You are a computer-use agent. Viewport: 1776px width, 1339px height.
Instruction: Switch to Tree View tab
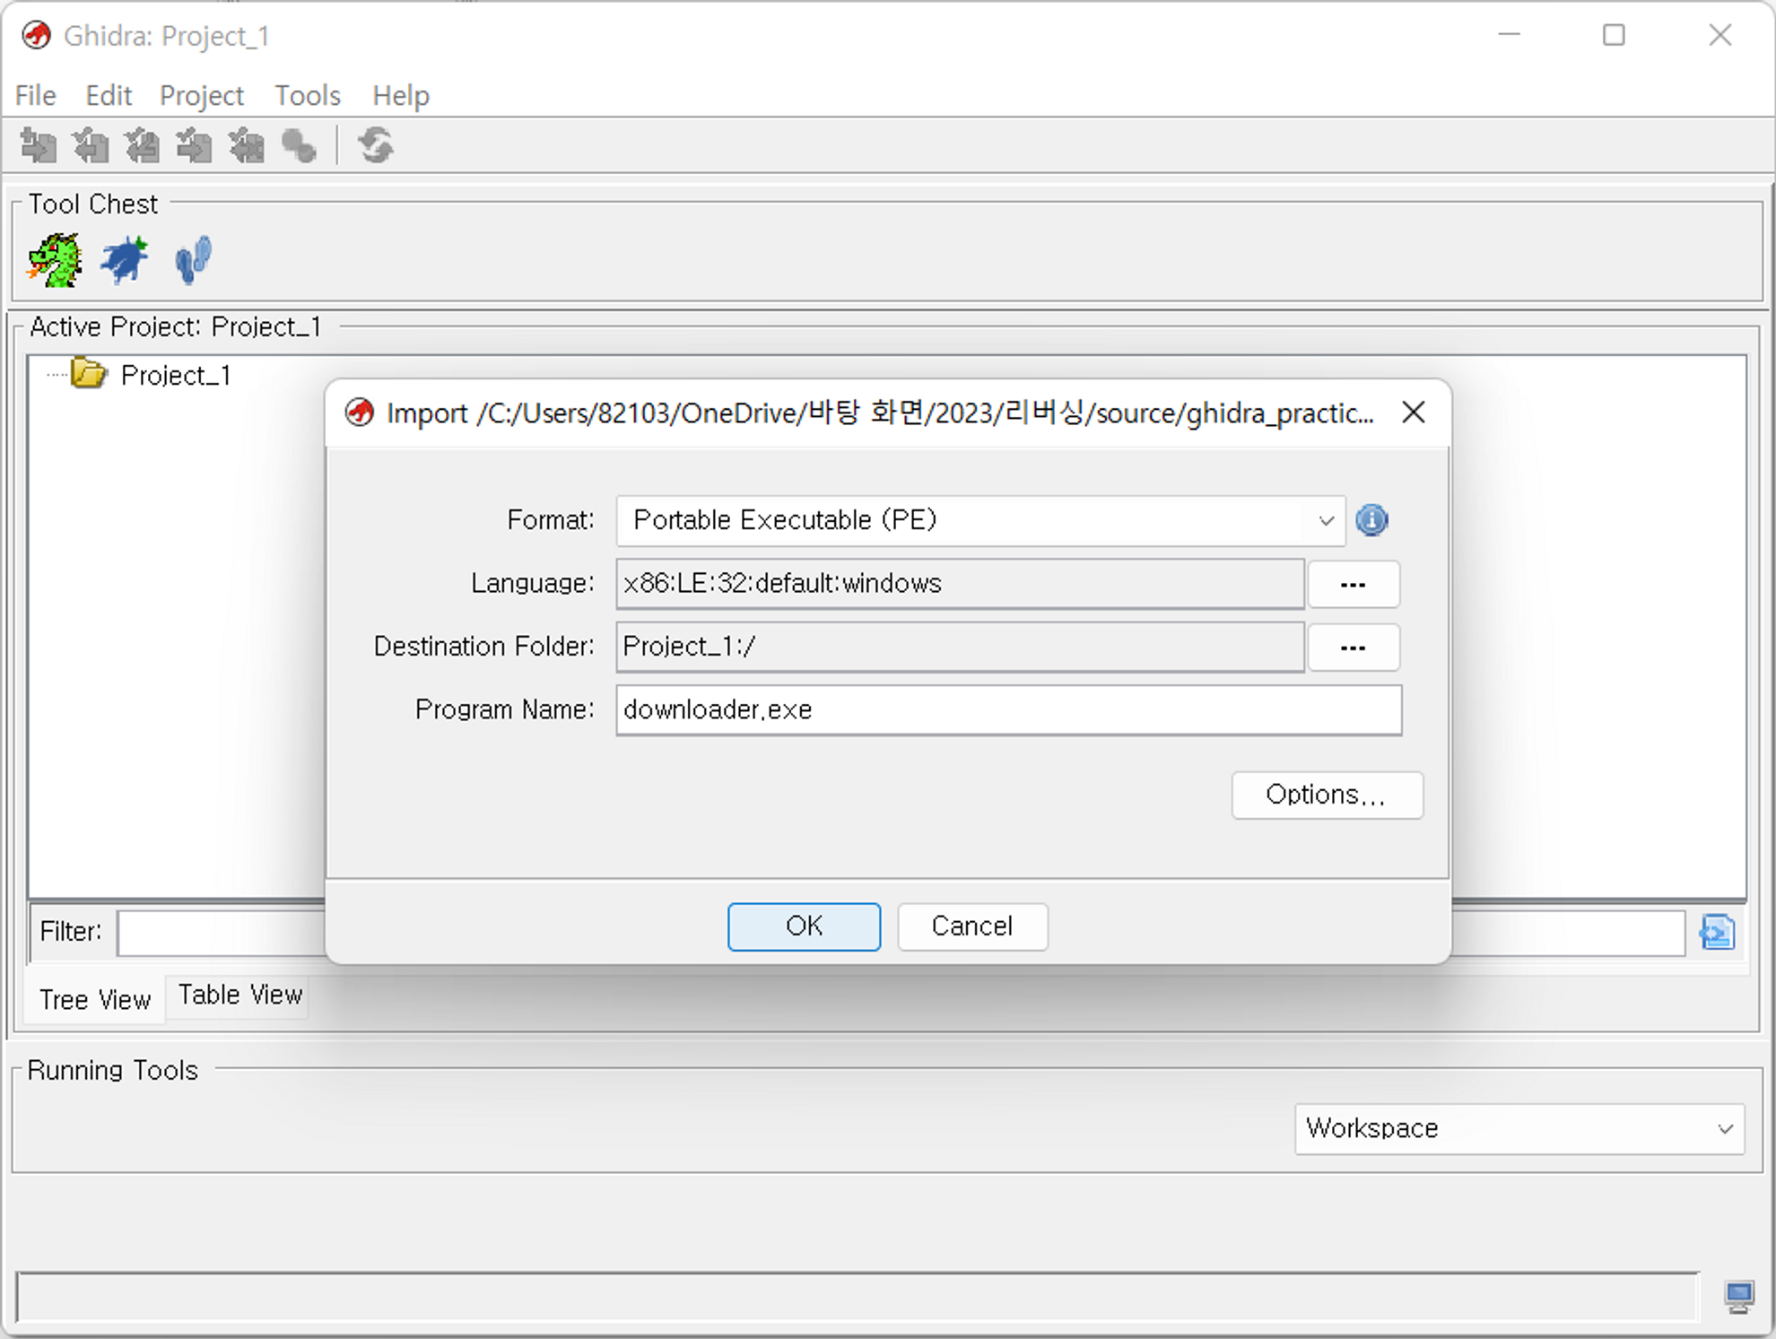(95, 999)
